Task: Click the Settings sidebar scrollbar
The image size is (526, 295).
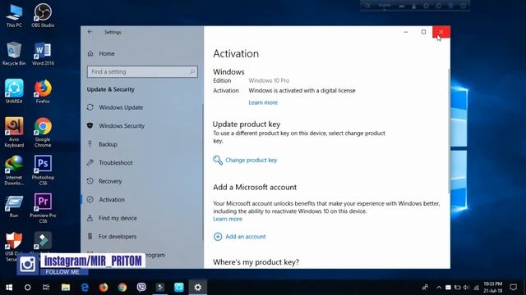Action: [202, 172]
